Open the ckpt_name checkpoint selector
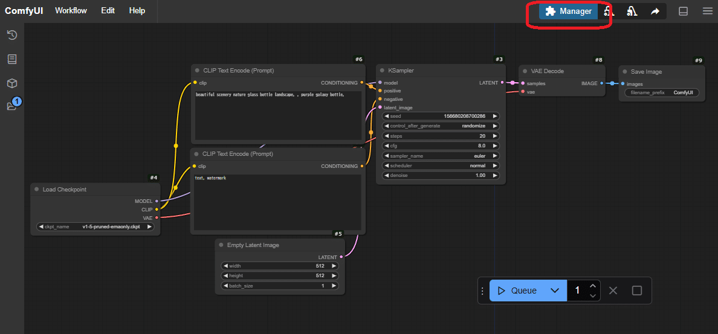The height and width of the screenshot is (334, 718). point(95,227)
